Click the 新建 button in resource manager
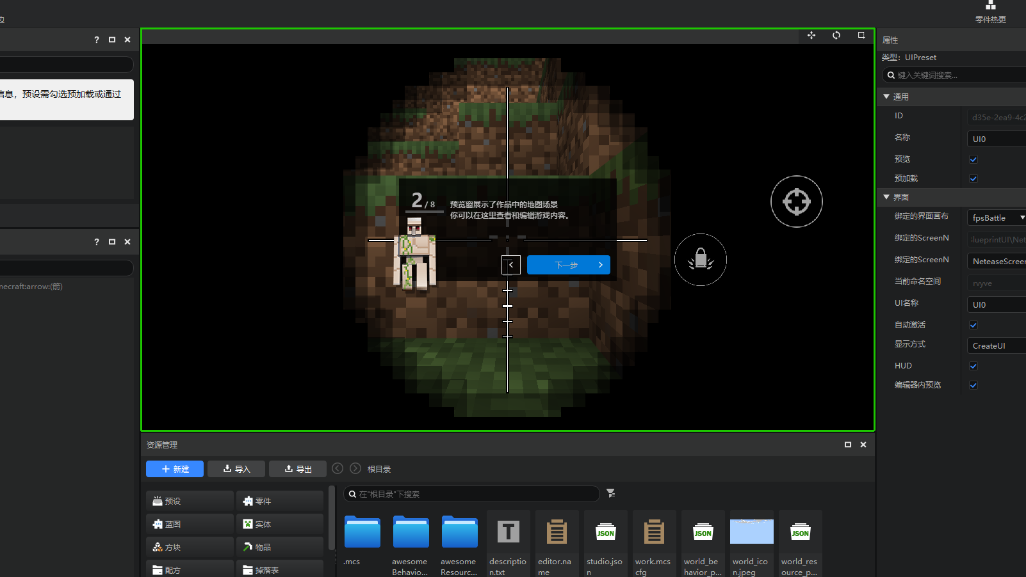The image size is (1026, 577). 175,469
